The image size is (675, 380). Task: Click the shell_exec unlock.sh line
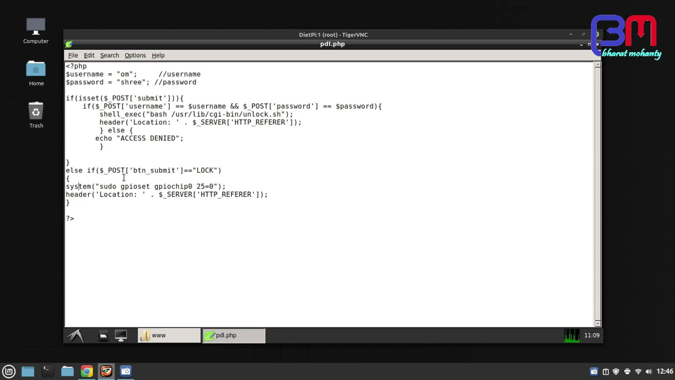(x=196, y=114)
